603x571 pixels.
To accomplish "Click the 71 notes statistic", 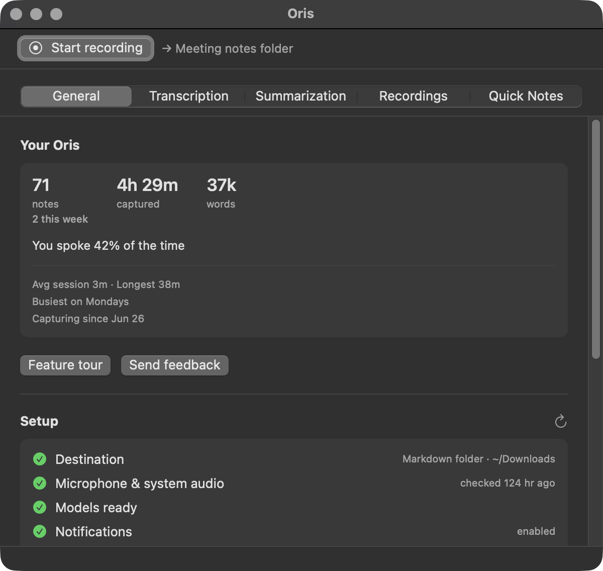I will [45, 193].
